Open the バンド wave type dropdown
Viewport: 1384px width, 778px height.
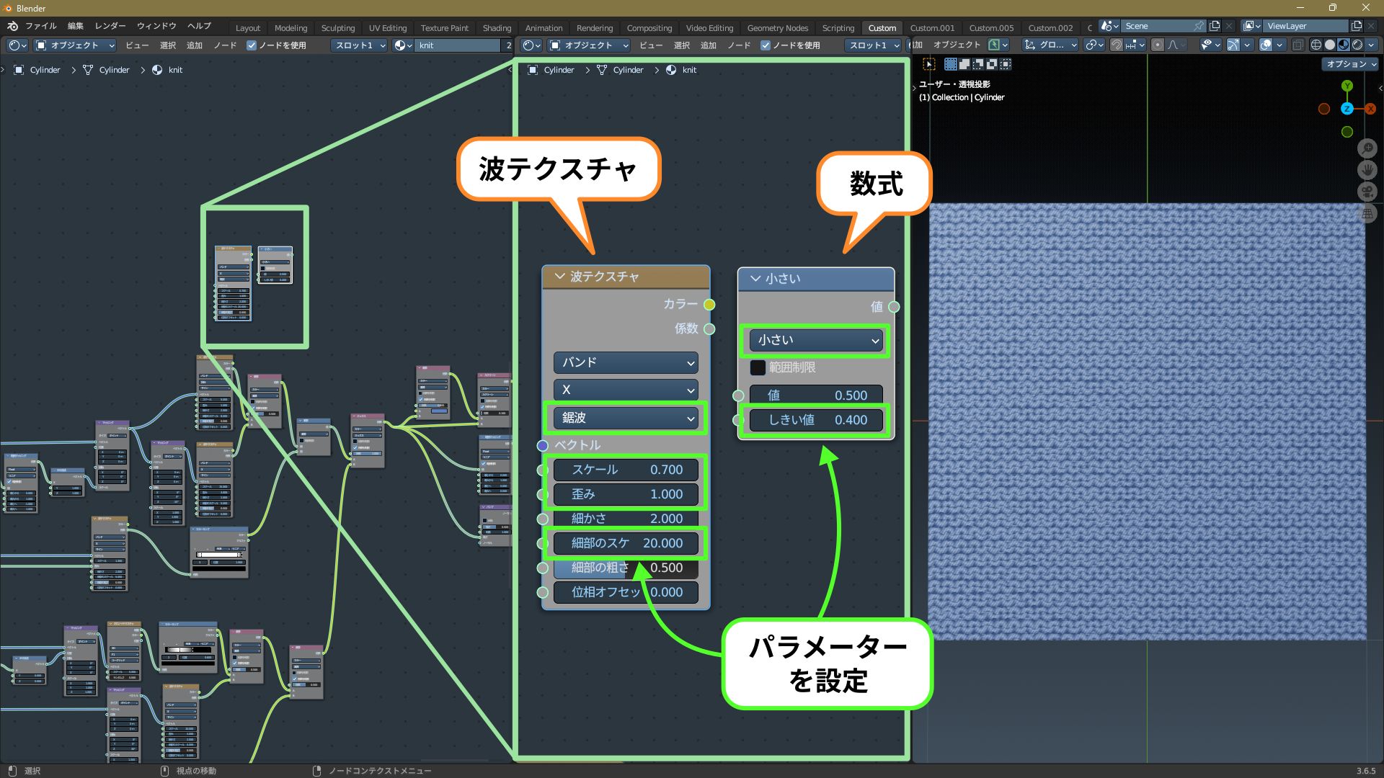click(625, 362)
